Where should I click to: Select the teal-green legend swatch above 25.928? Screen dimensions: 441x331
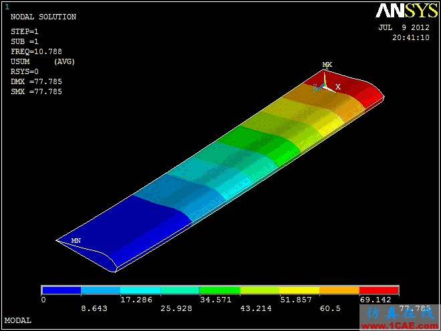click(x=180, y=290)
